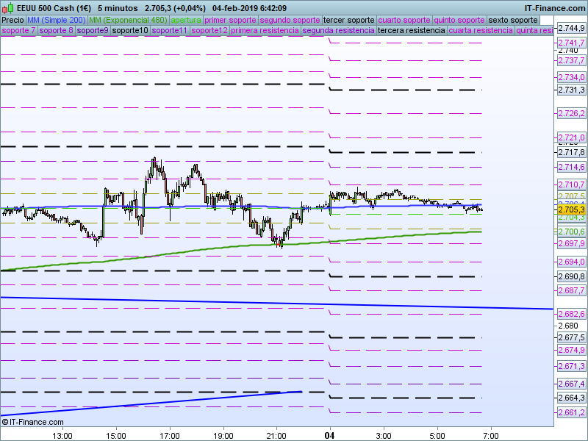Click price axis label 2.717,8
The image size is (588, 441).
(571, 152)
